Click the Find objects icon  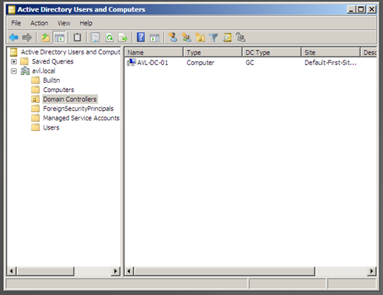tap(227, 38)
